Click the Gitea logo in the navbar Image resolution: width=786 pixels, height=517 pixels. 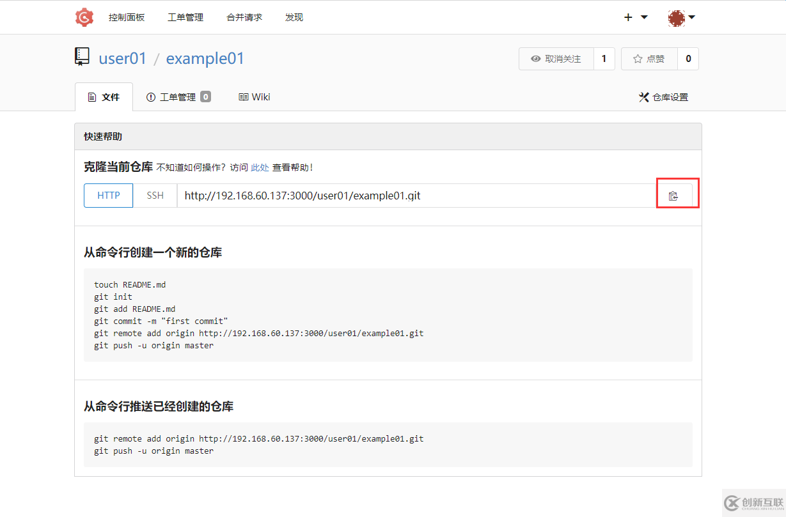click(83, 17)
